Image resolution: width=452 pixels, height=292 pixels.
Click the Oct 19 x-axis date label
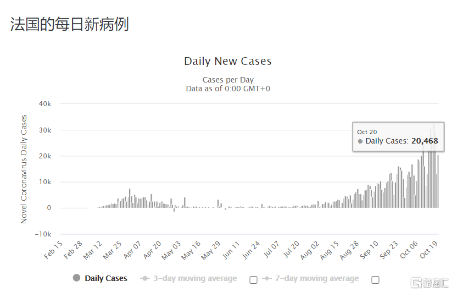coord(428,250)
